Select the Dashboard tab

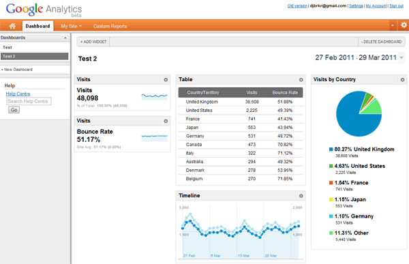pyautogui.click(x=37, y=26)
